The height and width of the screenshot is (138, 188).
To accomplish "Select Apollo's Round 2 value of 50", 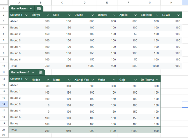I will point(128,34).
